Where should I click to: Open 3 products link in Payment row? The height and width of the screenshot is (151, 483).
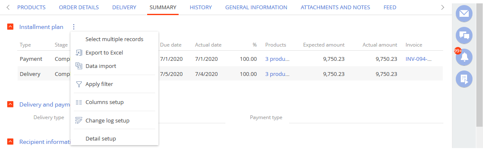click(278, 58)
